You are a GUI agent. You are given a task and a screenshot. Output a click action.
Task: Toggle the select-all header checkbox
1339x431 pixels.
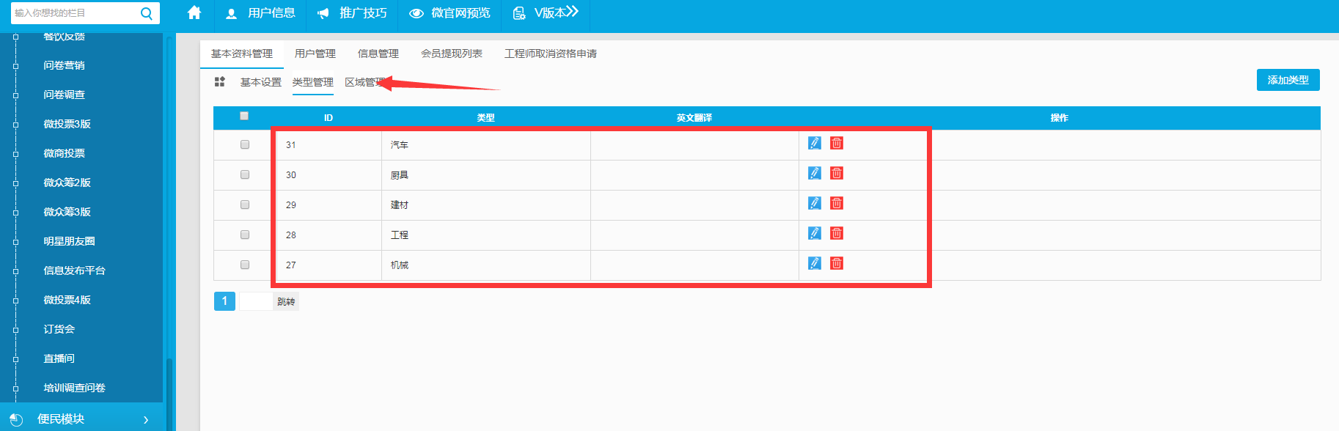(244, 116)
